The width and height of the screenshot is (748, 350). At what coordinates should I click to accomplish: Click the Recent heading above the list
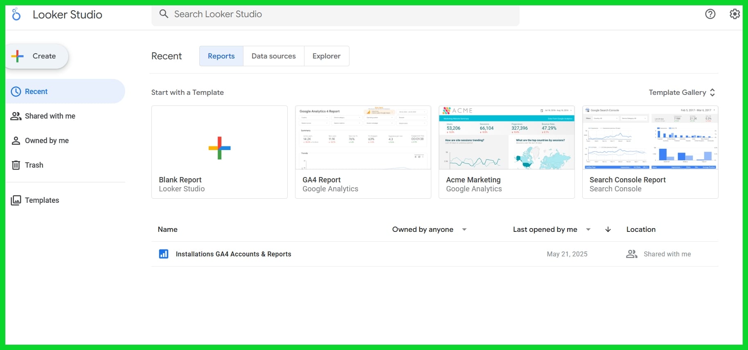167,56
